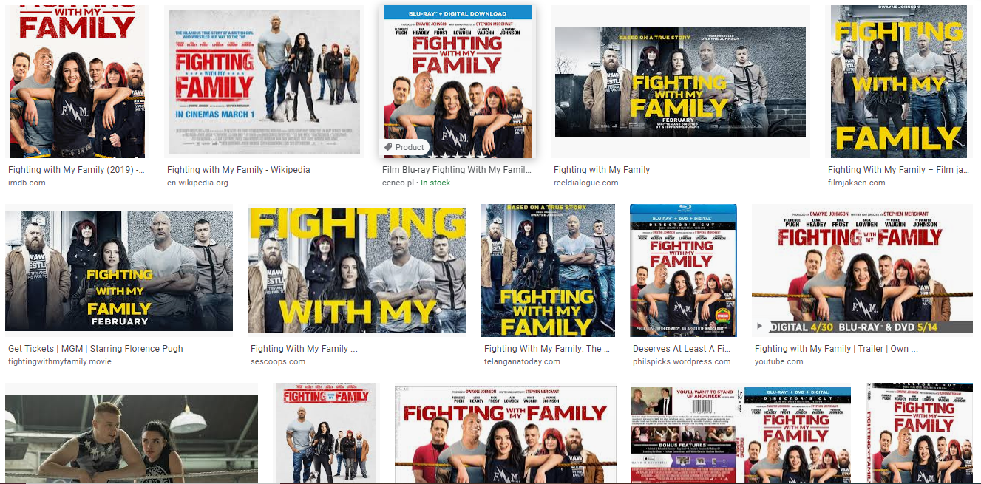
Task: Select the sescoops.com wide banner image
Action: coord(357,270)
